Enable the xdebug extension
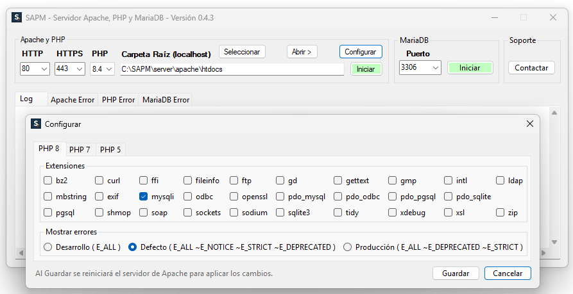Screen dimensions: 573x294 point(392,213)
